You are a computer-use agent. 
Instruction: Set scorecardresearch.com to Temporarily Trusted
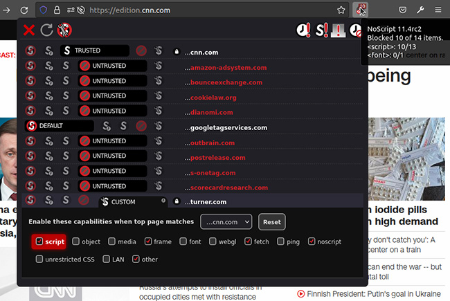(49, 186)
